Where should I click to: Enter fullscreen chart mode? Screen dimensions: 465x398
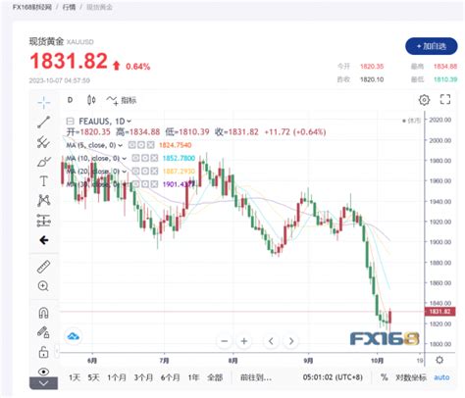coord(445,99)
